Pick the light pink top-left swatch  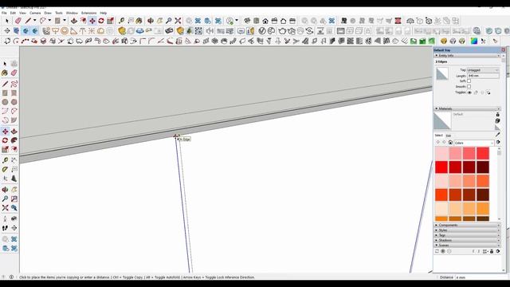pyautogui.click(x=441, y=153)
